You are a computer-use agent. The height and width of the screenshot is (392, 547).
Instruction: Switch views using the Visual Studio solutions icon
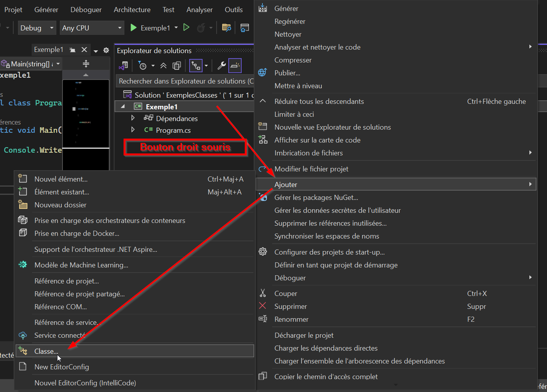tap(124, 66)
